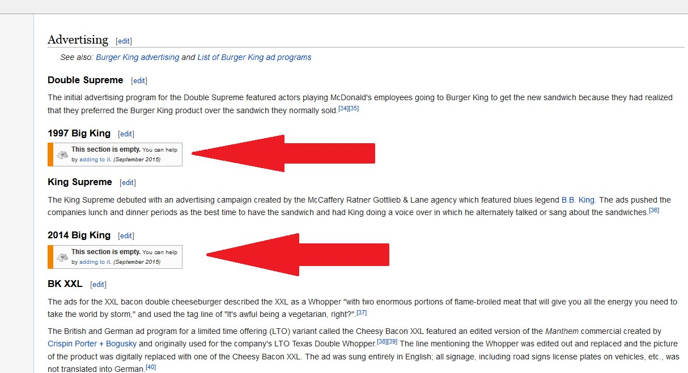Open the B.B. King article link
The width and height of the screenshot is (688, 373).
coord(578,200)
